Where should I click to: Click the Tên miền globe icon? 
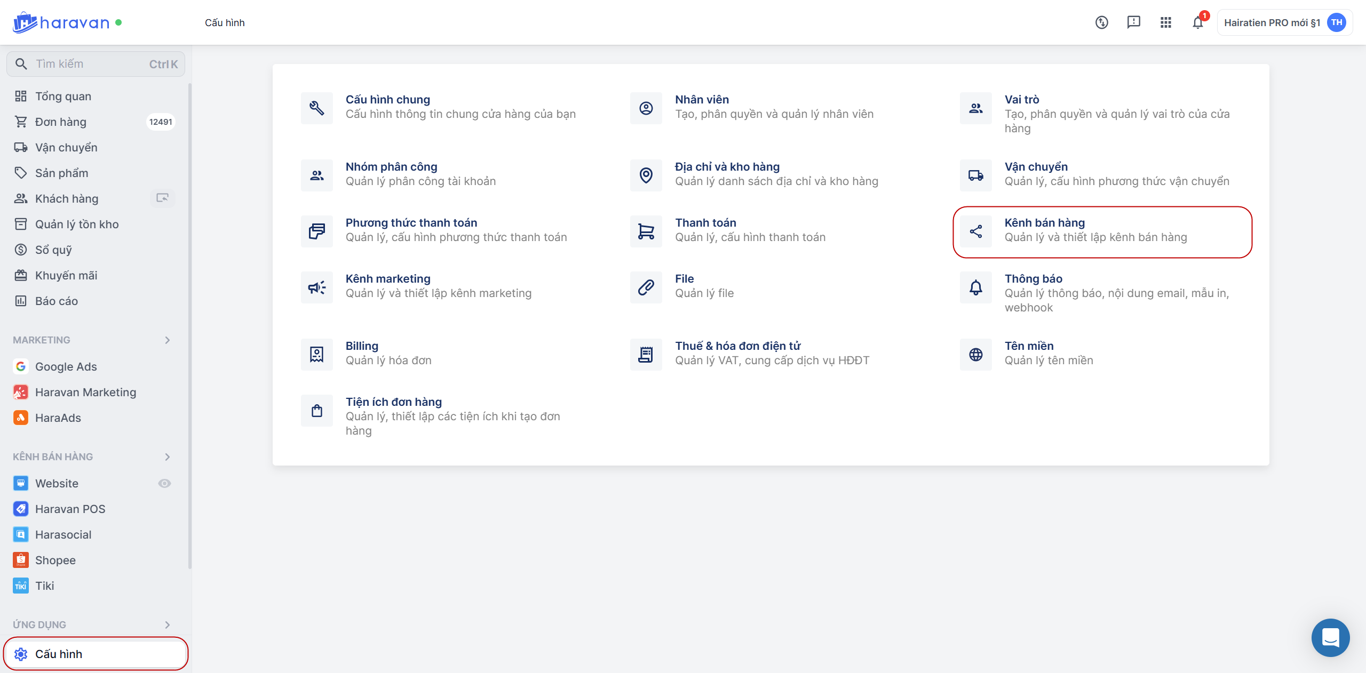[x=975, y=355]
